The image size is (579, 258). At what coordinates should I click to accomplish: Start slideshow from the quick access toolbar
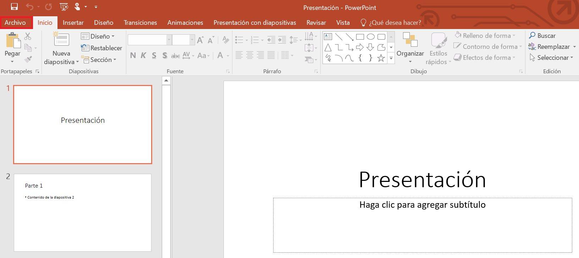click(x=64, y=7)
